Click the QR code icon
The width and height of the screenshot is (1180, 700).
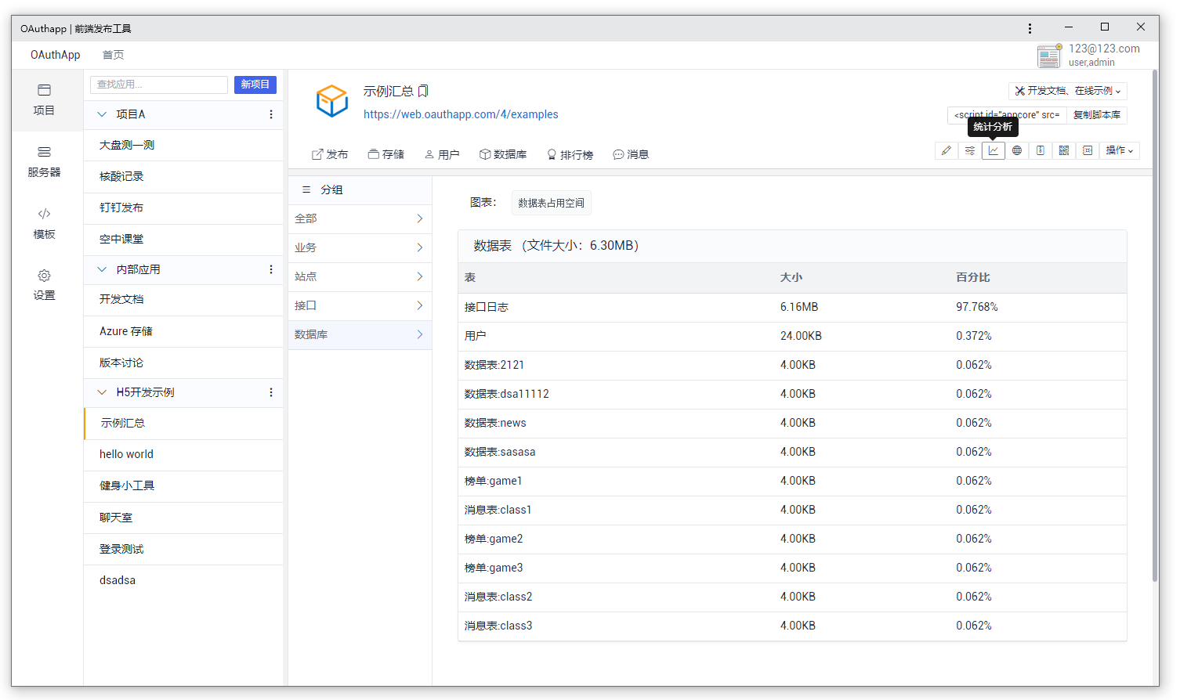[1063, 150]
